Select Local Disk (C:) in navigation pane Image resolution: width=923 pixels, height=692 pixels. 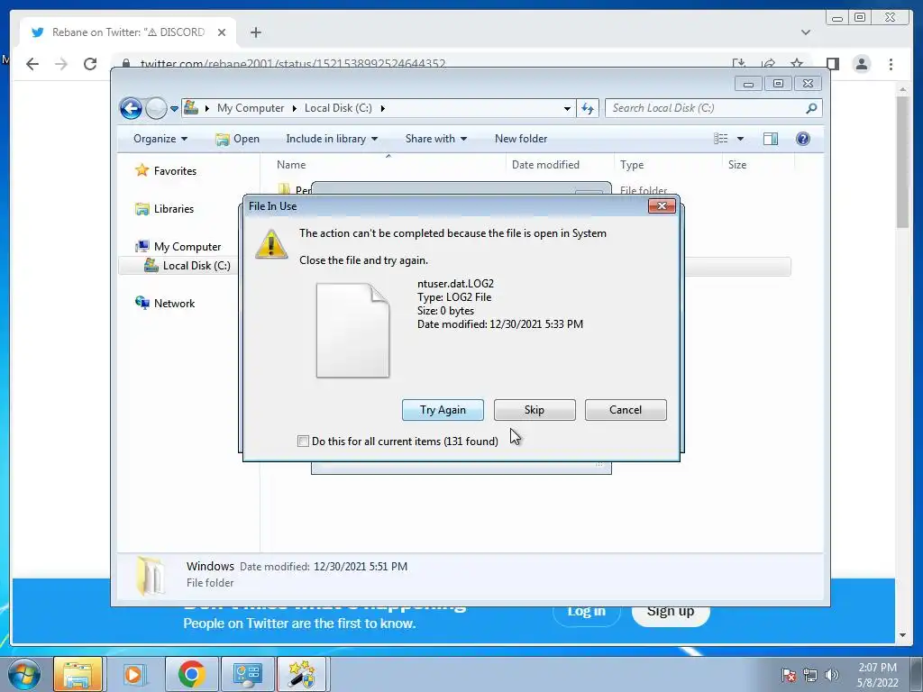pos(189,266)
